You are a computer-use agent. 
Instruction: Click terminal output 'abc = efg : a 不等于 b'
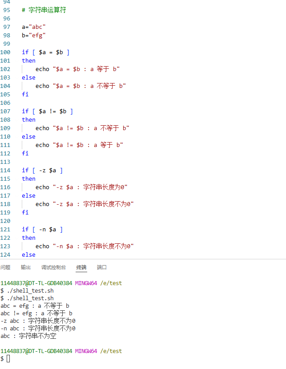[x=35, y=306]
